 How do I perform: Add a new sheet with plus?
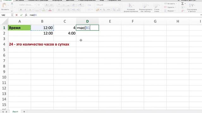point(24,112)
